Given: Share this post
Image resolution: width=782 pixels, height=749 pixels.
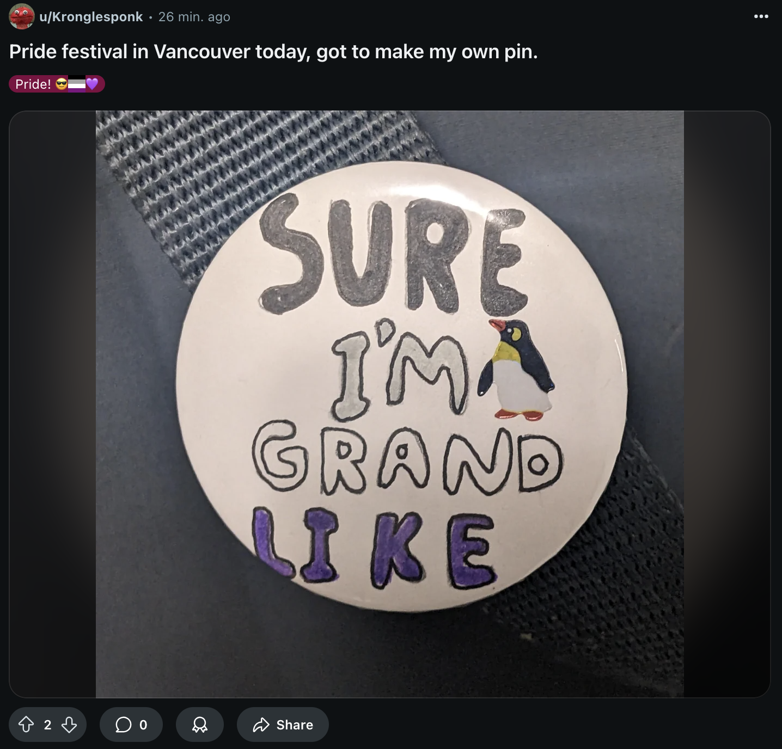Looking at the screenshot, I should point(283,725).
